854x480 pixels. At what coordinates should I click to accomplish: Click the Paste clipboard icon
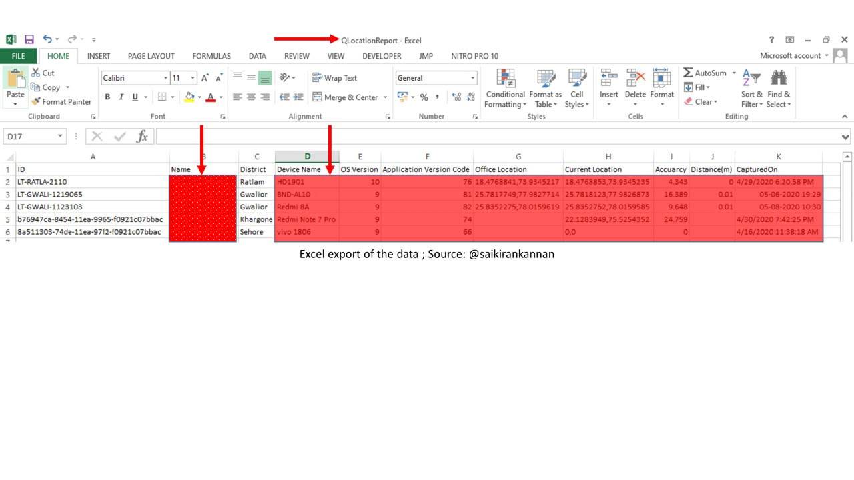coord(15,80)
